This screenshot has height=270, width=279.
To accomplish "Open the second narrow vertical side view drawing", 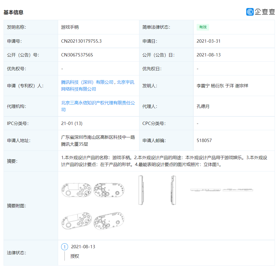I will coord(173,190).
